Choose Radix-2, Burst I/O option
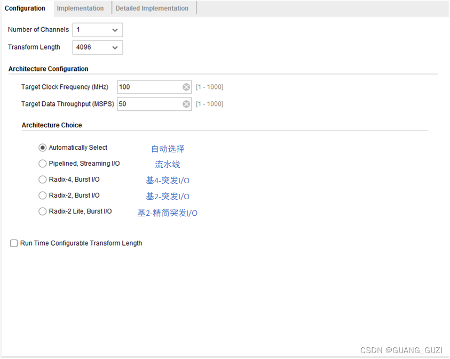 pos(42,195)
